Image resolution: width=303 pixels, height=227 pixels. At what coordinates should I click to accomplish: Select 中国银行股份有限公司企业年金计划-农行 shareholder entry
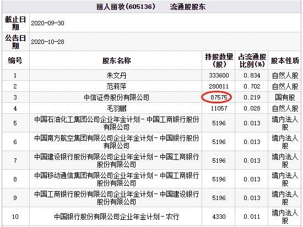(116, 217)
